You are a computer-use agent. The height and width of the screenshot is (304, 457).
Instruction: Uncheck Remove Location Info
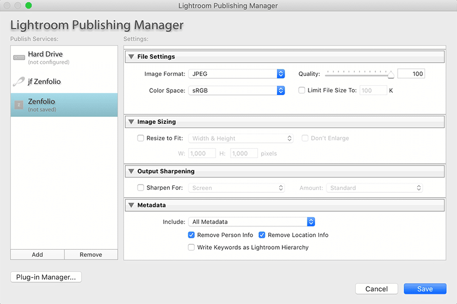pos(262,235)
